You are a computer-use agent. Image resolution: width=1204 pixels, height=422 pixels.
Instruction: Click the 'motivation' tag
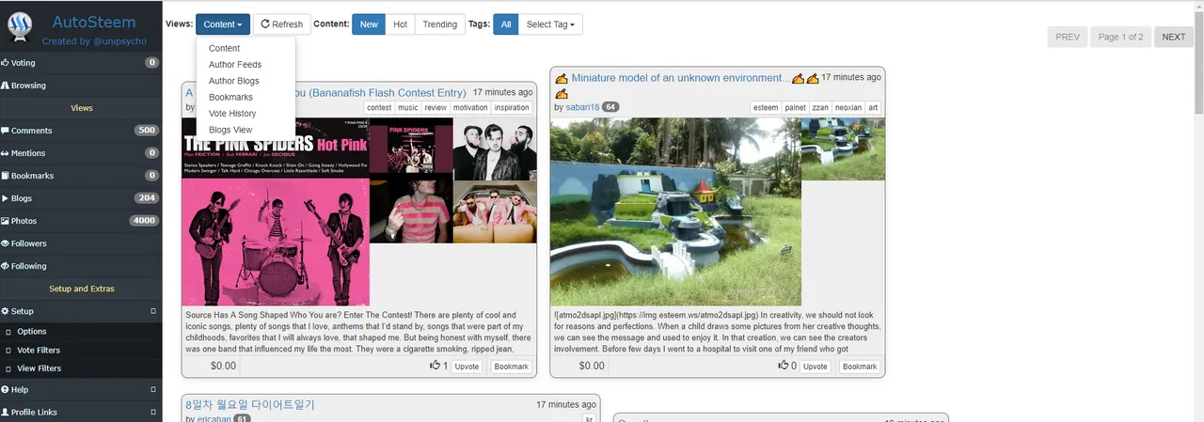click(470, 107)
